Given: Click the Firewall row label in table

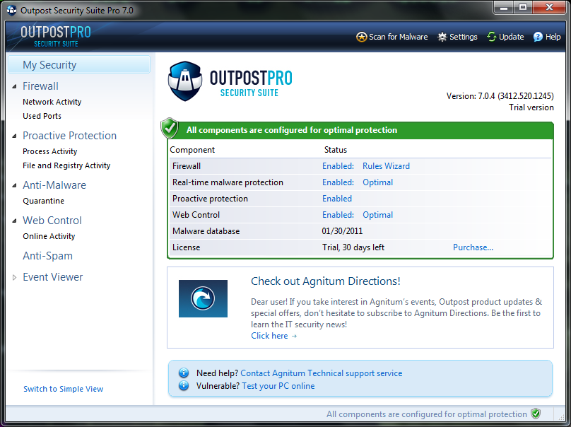Looking at the screenshot, I should click(x=187, y=166).
